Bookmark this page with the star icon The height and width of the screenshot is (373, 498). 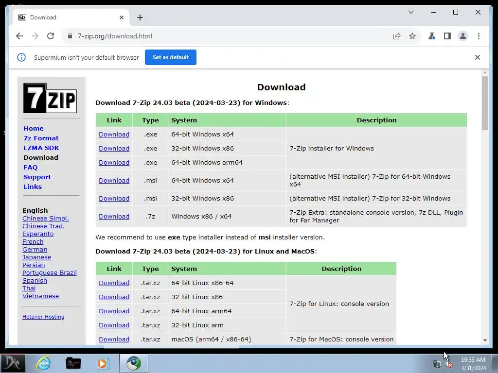coord(412,36)
